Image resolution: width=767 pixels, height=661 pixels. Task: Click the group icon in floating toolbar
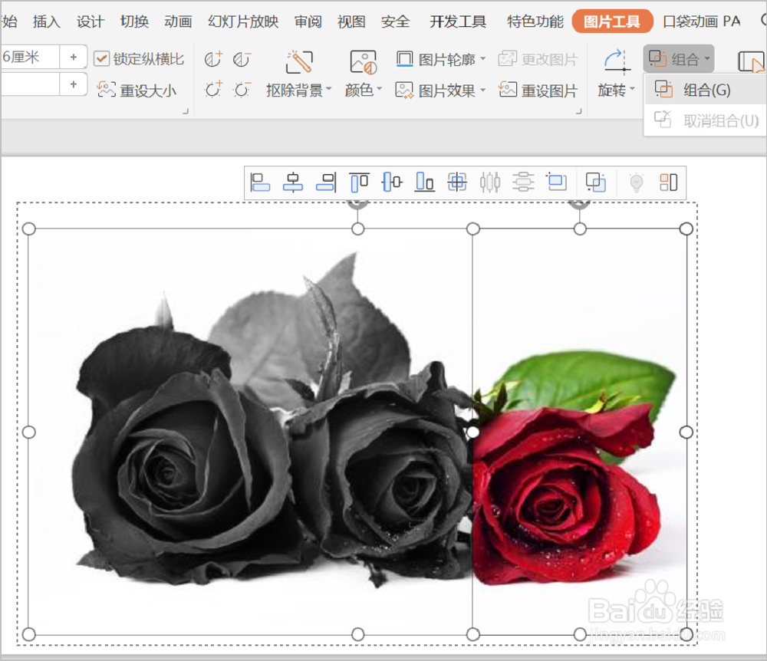(596, 183)
